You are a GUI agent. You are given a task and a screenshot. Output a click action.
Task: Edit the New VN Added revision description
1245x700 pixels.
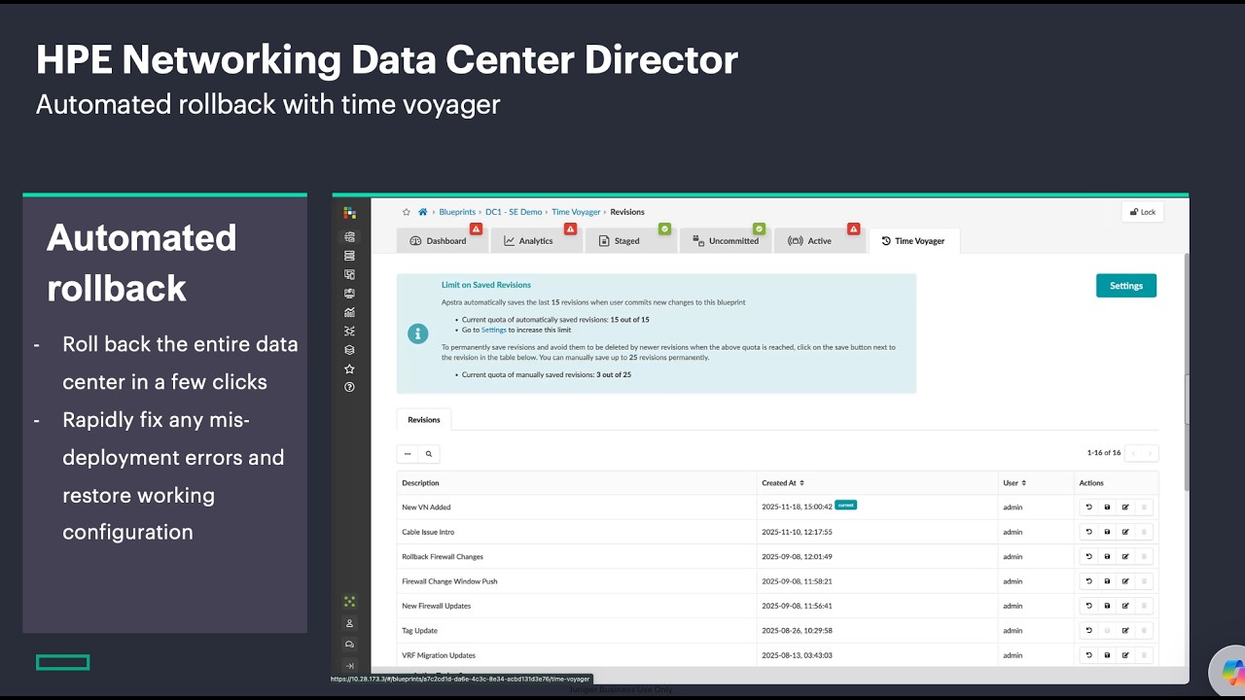(x=1125, y=507)
